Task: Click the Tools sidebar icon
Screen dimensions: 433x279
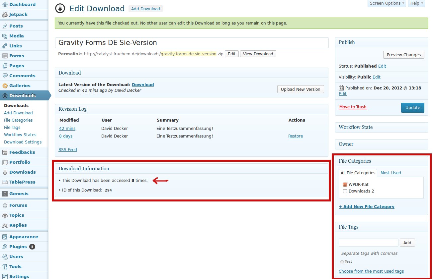Action: click(x=5, y=267)
